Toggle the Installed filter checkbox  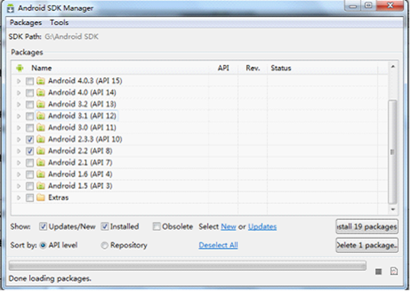click(x=105, y=227)
